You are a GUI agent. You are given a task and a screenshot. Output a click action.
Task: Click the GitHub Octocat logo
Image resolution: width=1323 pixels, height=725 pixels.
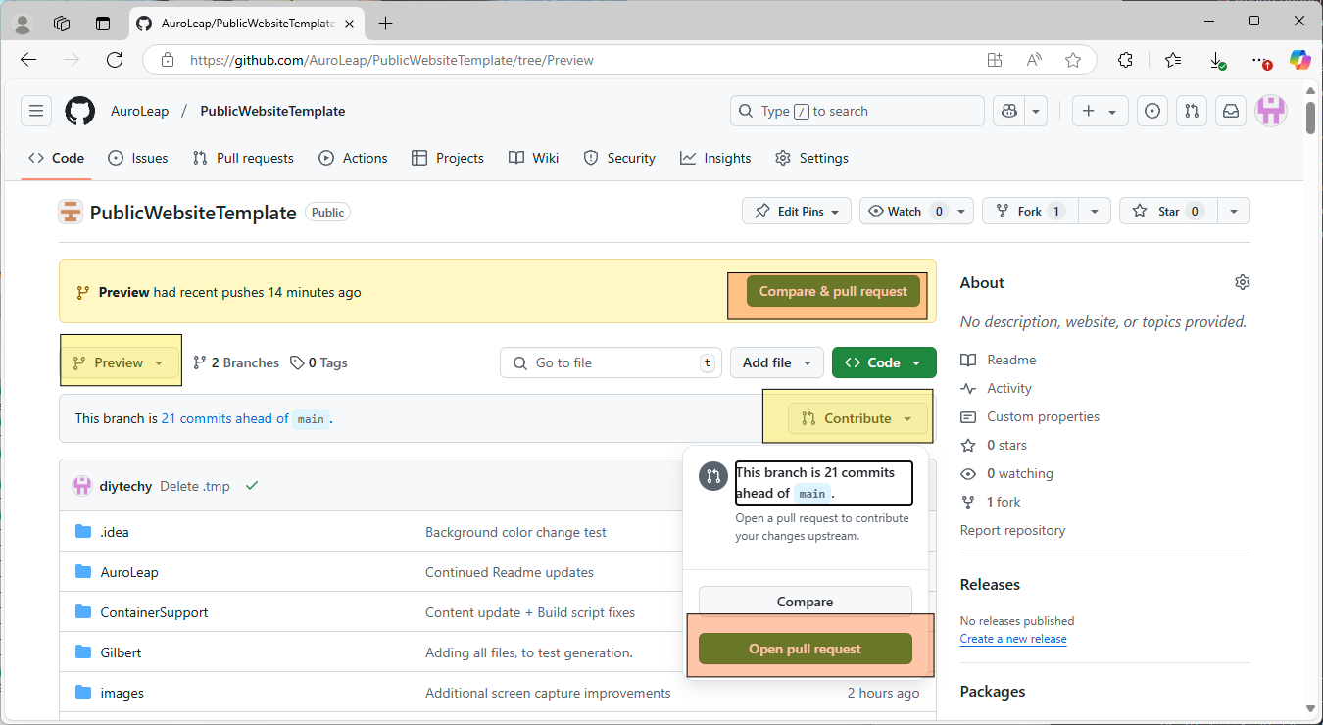(80, 111)
